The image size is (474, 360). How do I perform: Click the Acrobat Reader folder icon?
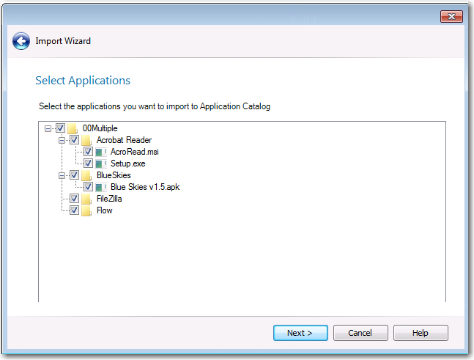86,140
